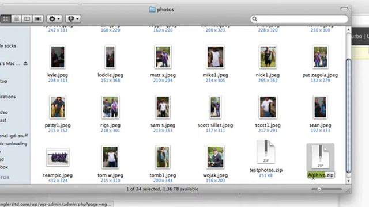Adjust the icon size slider

[x=319, y=189]
